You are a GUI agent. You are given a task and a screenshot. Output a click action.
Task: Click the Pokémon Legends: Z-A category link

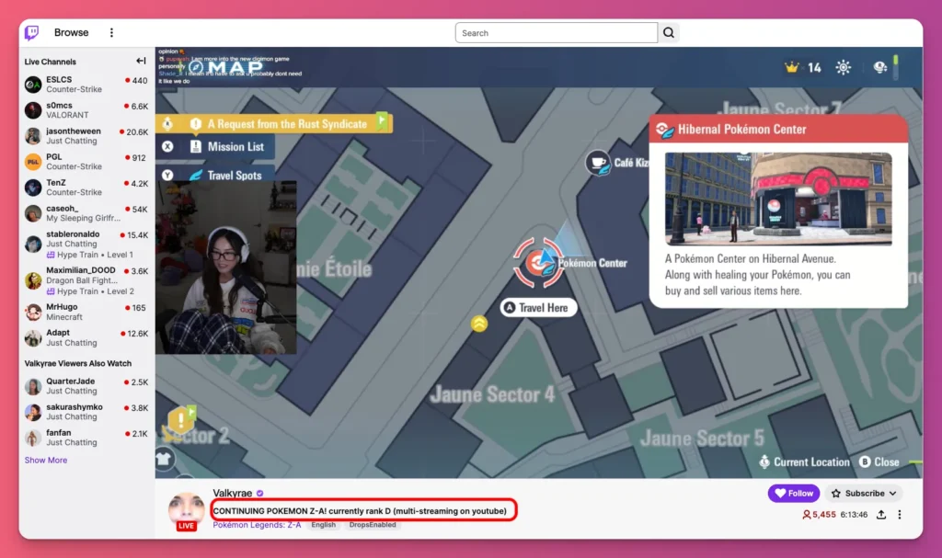(x=257, y=525)
